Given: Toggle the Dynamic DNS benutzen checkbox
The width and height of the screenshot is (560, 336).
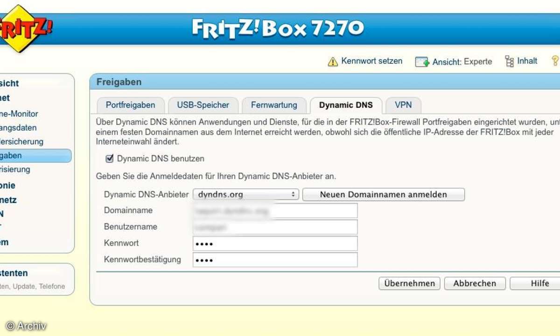Looking at the screenshot, I should coord(110,159).
